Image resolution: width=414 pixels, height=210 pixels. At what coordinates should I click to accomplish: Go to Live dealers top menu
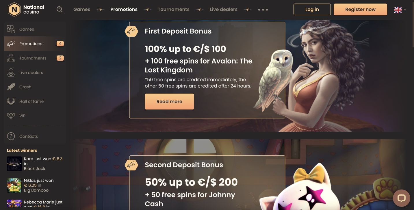pos(224,10)
